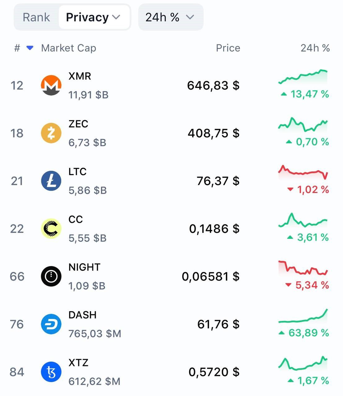Sort by 24h % column header

click(x=315, y=48)
